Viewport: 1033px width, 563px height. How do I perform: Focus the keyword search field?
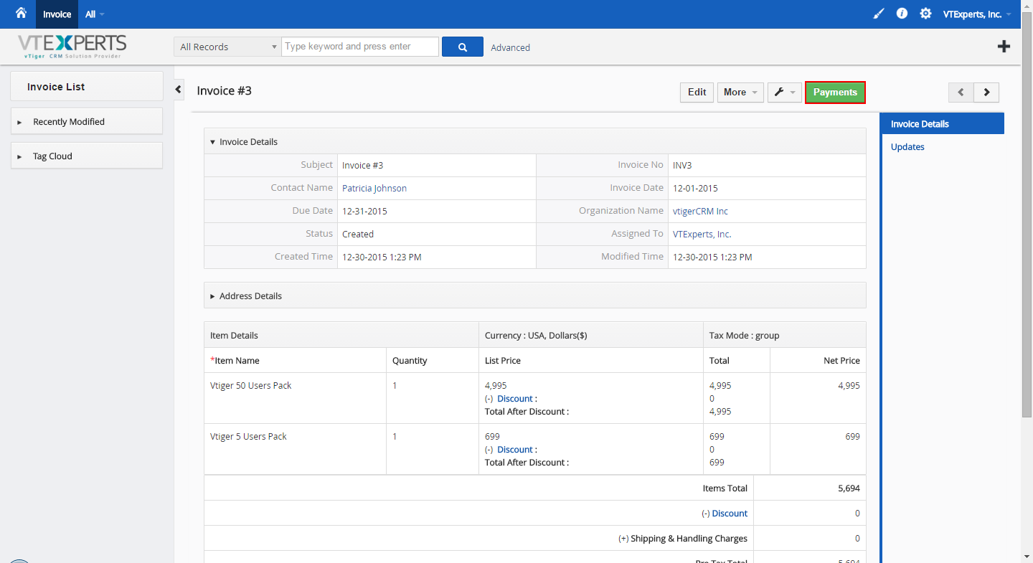click(x=360, y=47)
